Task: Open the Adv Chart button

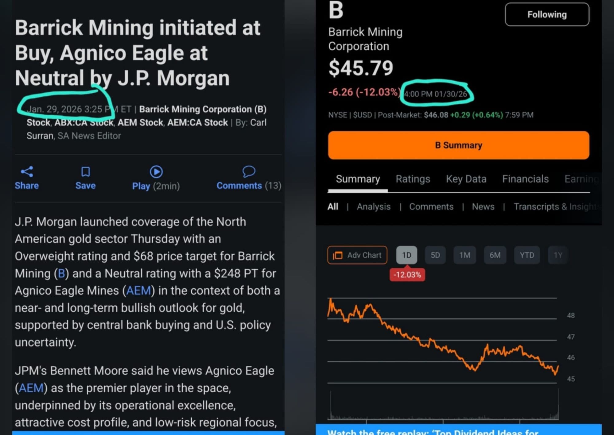Action: point(357,255)
